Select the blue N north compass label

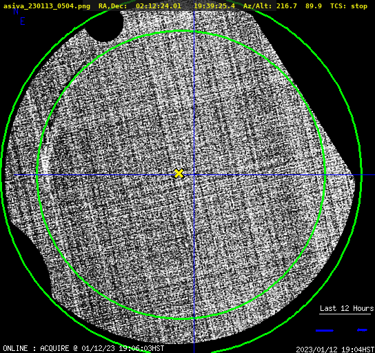pyautogui.click(x=16, y=12)
